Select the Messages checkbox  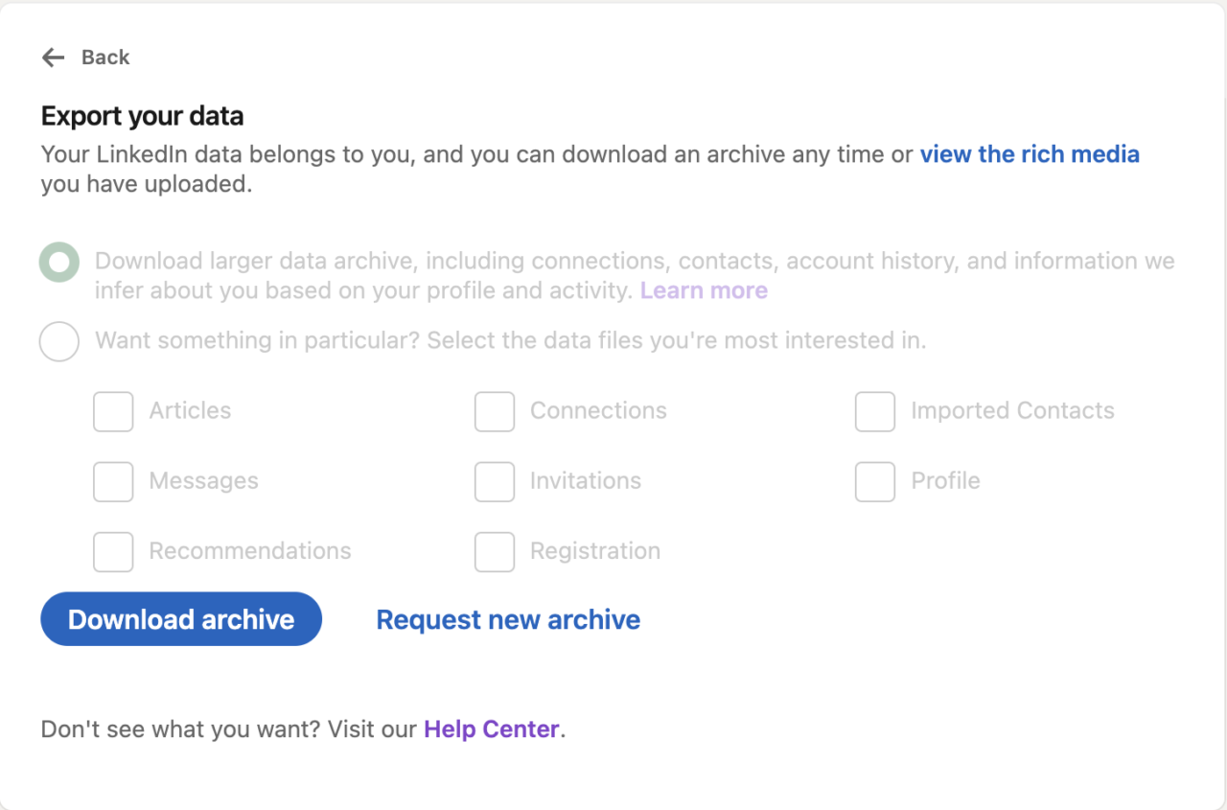112,481
